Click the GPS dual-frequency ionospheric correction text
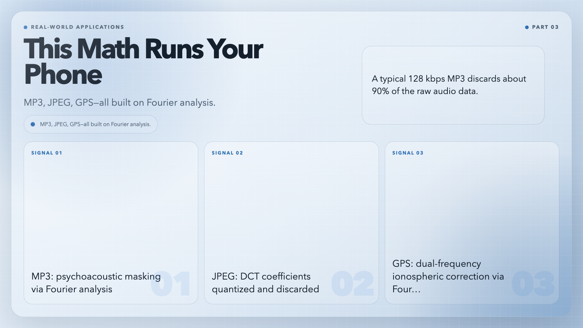 (448, 276)
